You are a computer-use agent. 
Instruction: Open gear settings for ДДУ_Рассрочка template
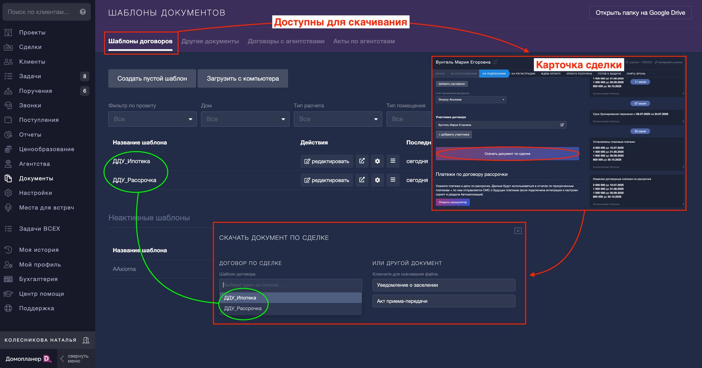click(377, 180)
